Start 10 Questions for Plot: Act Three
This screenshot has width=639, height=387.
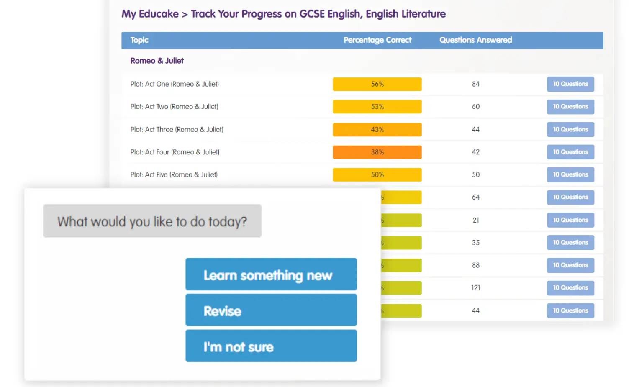570,129
